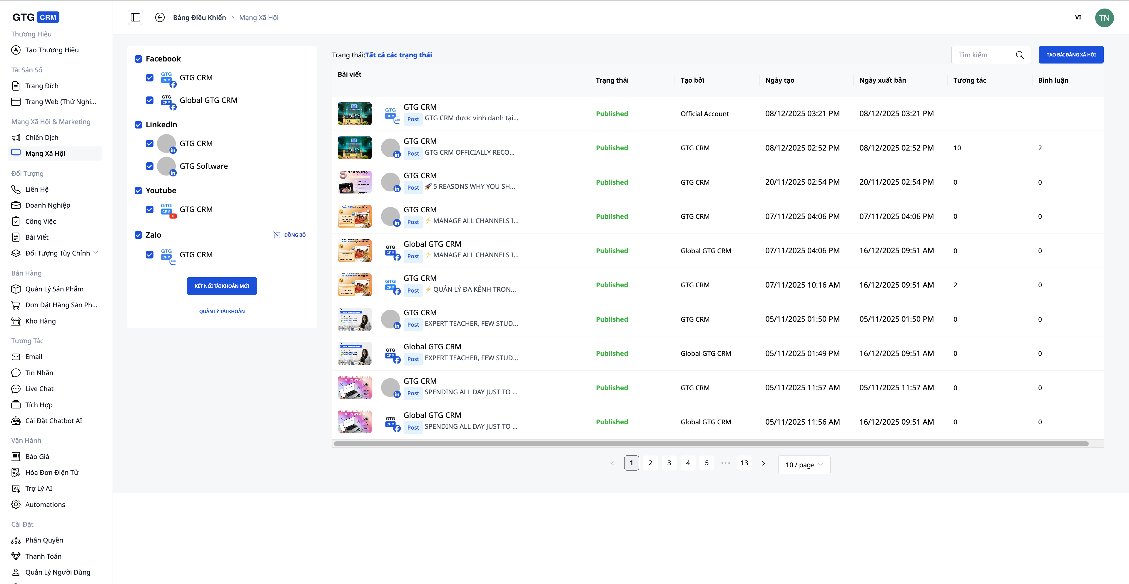The image size is (1129, 584).
Task: Toggle the Youtube group checkbox
Action: pyautogui.click(x=138, y=191)
